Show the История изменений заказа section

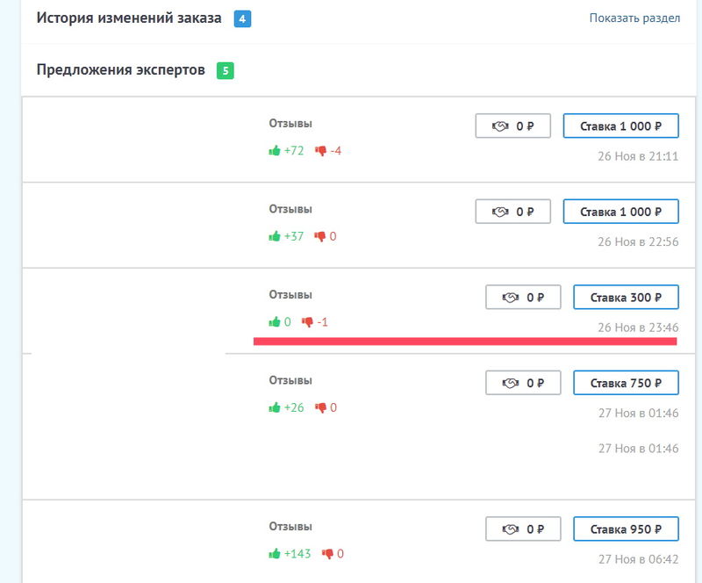(634, 18)
